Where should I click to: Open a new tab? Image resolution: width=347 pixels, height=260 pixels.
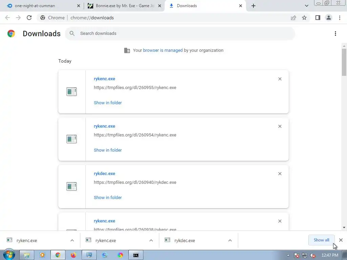253,6
